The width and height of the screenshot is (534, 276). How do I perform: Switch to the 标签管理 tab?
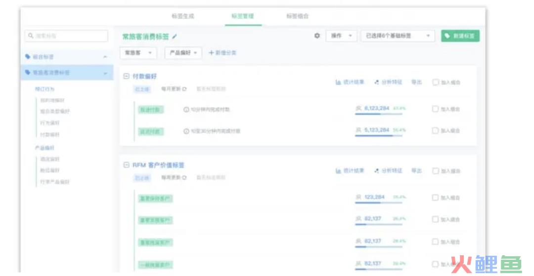[x=243, y=16]
